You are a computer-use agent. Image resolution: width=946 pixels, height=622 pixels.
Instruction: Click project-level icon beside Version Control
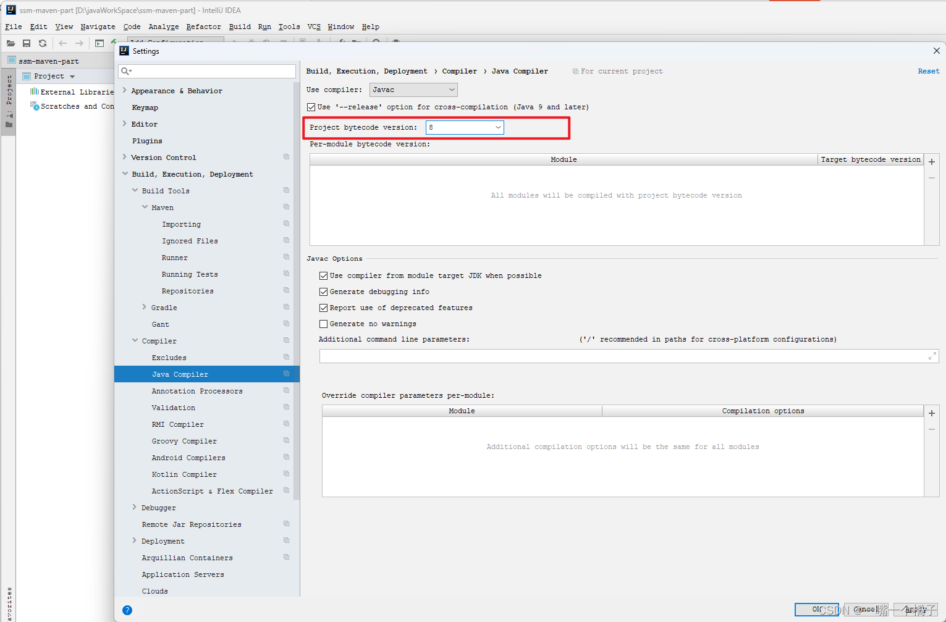coord(286,157)
